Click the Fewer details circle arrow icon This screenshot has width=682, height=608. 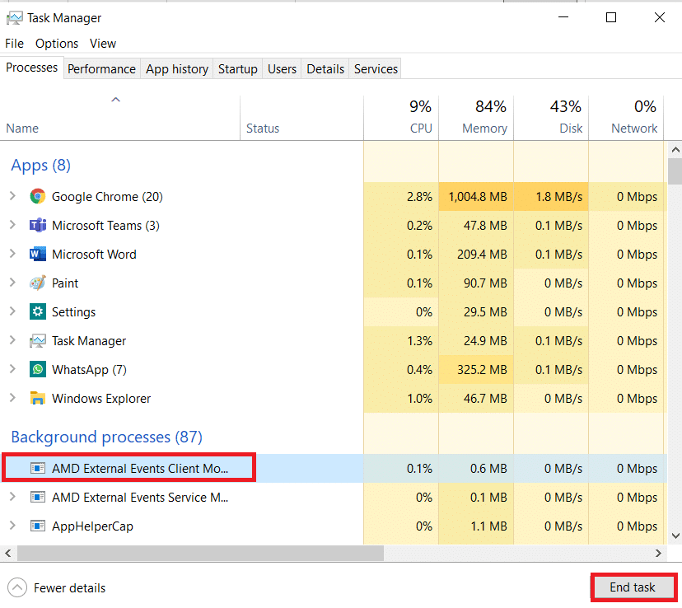(17, 588)
